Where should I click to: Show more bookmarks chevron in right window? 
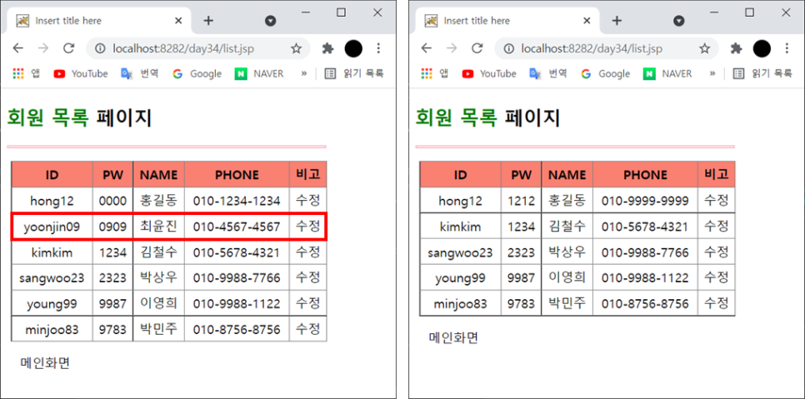(712, 73)
